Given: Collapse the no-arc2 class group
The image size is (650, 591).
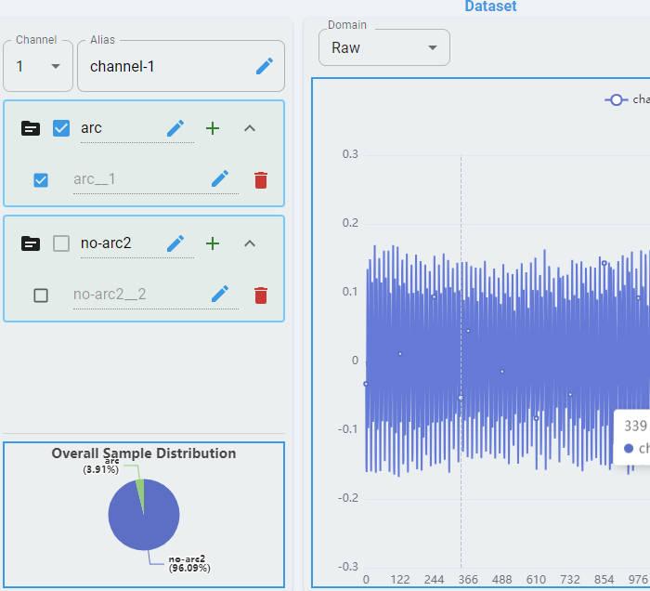Looking at the screenshot, I should pos(250,243).
